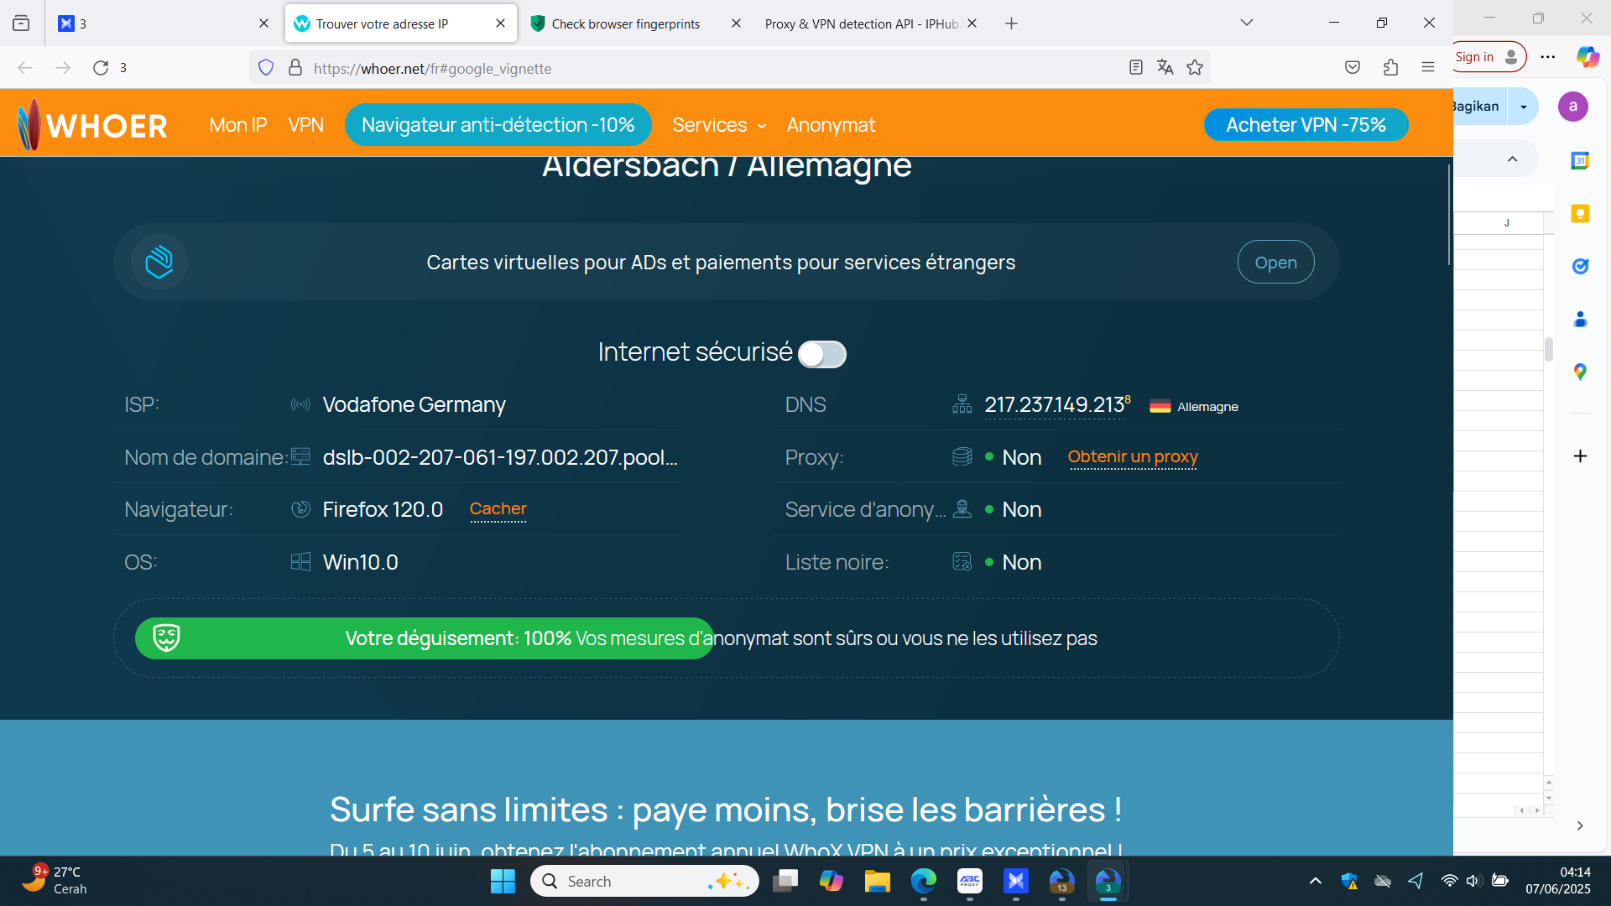1611x906 pixels.
Task: Click the virtual cards ad icon
Action: click(x=159, y=262)
